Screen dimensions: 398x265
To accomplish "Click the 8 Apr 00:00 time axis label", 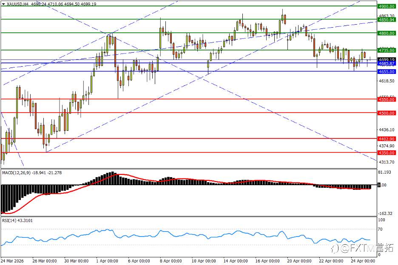I will [171, 261].
